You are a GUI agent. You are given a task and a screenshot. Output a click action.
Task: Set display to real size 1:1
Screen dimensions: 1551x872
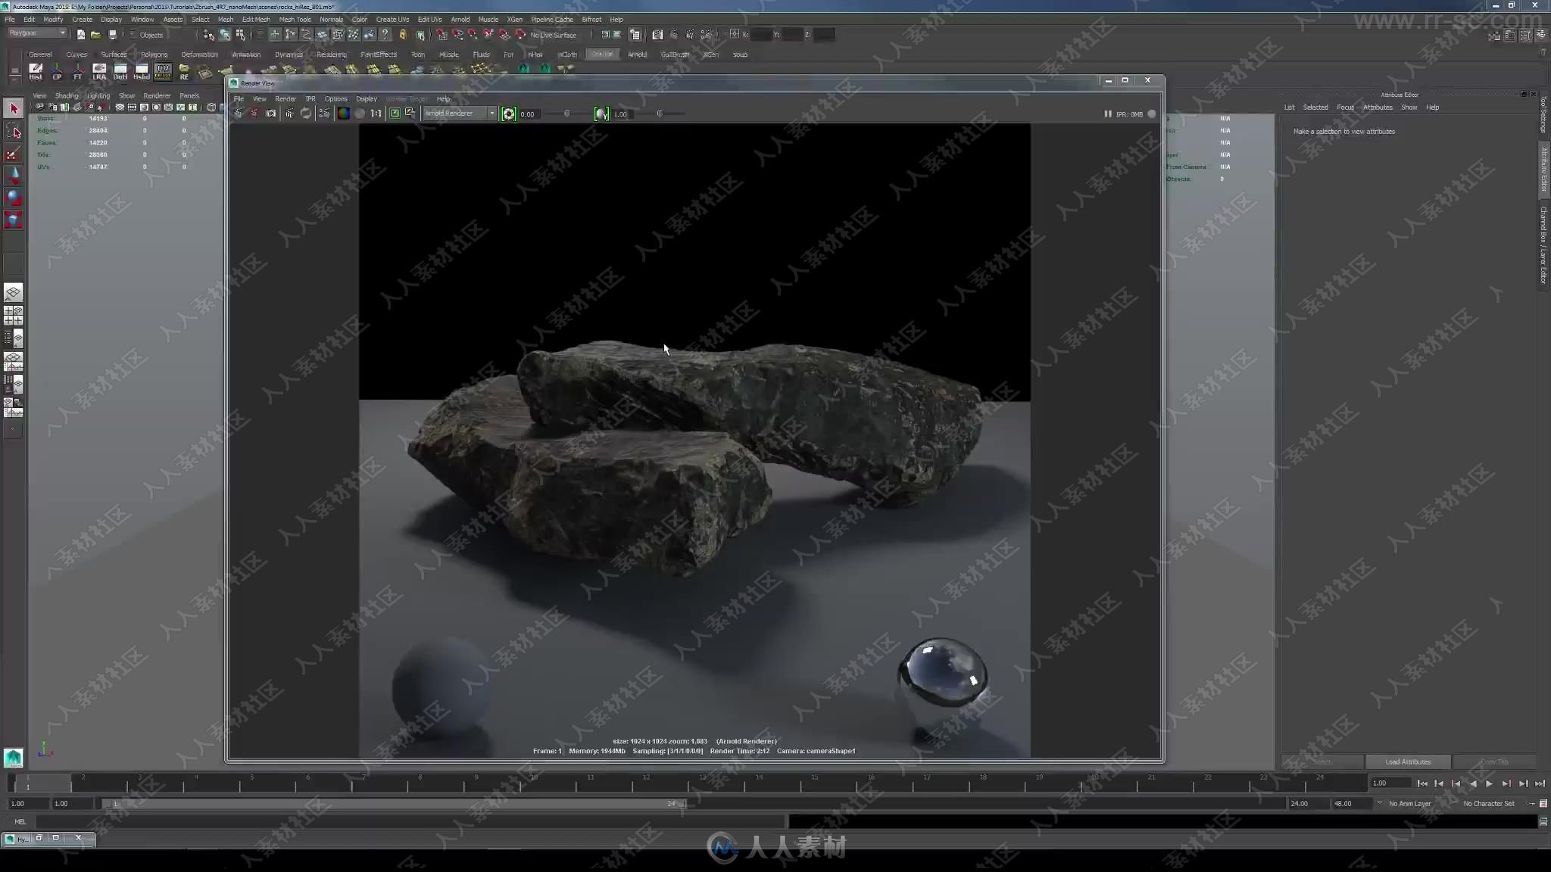pos(376,114)
